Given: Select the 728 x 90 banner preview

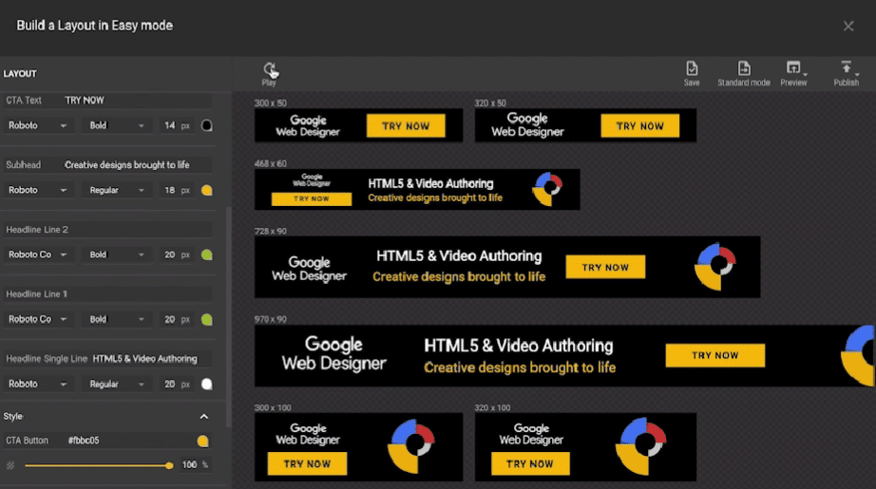Looking at the screenshot, I should point(507,267).
